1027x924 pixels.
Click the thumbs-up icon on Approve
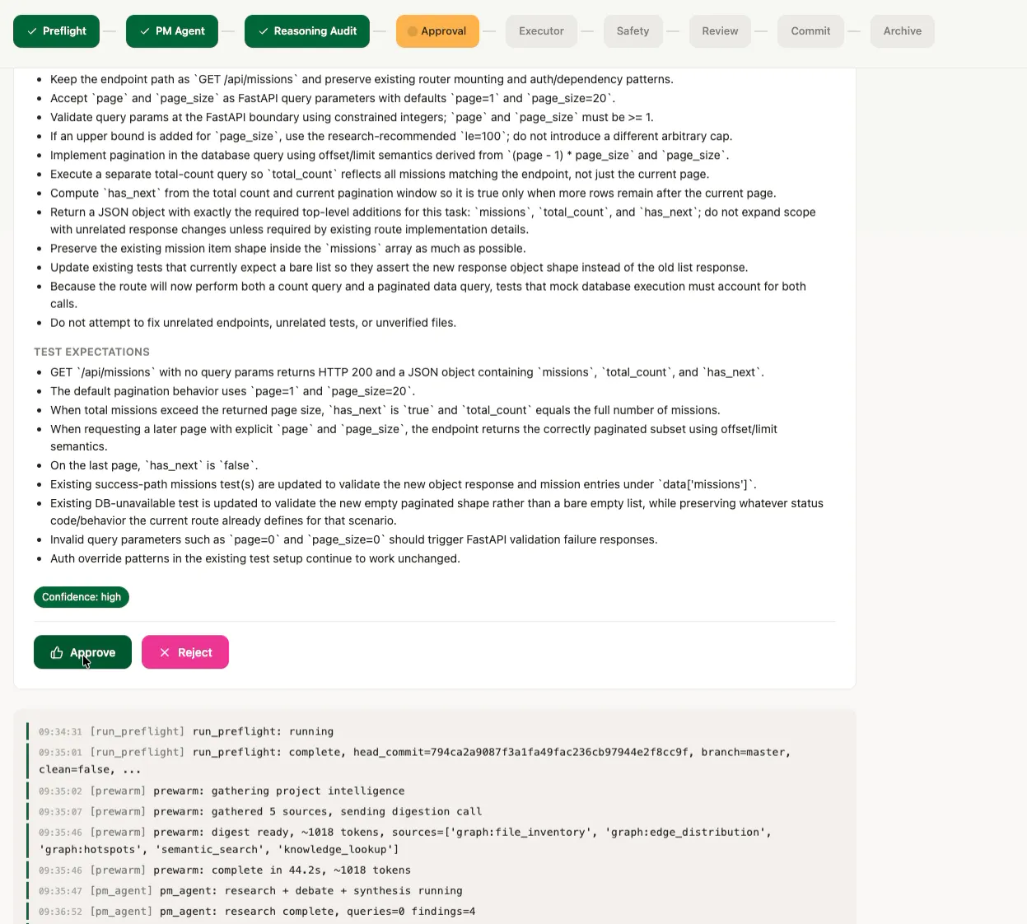57,652
